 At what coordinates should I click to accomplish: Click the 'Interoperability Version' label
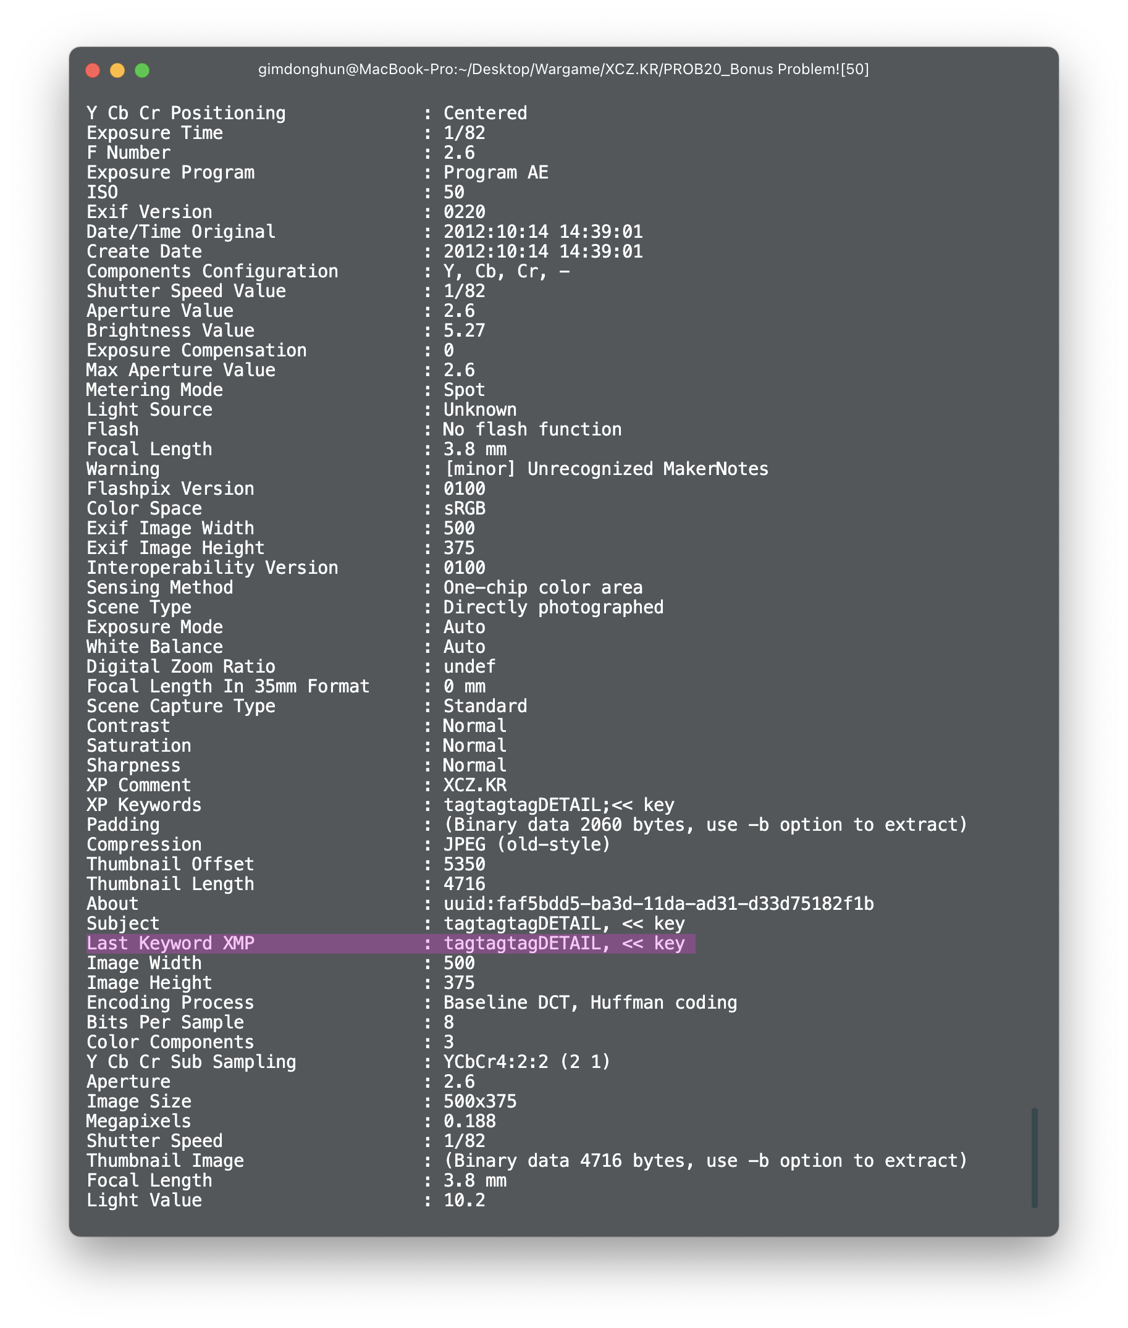213,568
